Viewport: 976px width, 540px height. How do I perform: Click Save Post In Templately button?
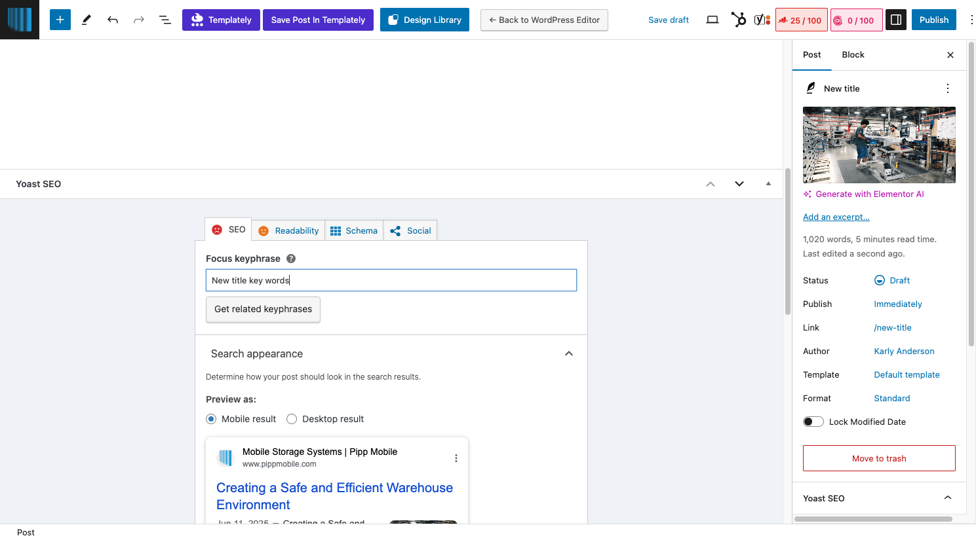(318, 20)
